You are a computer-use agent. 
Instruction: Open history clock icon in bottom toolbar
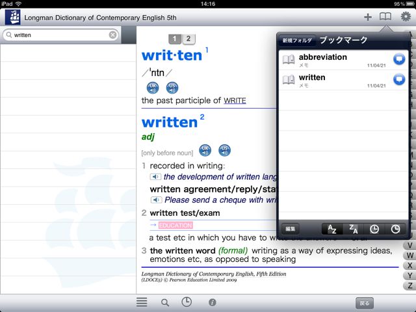tap(187, 302)
